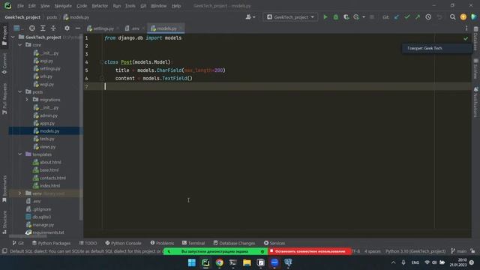Screen dimensions: 480x270
Task: Open Notifications panel on right sidebar
Action: click(475, 102)
